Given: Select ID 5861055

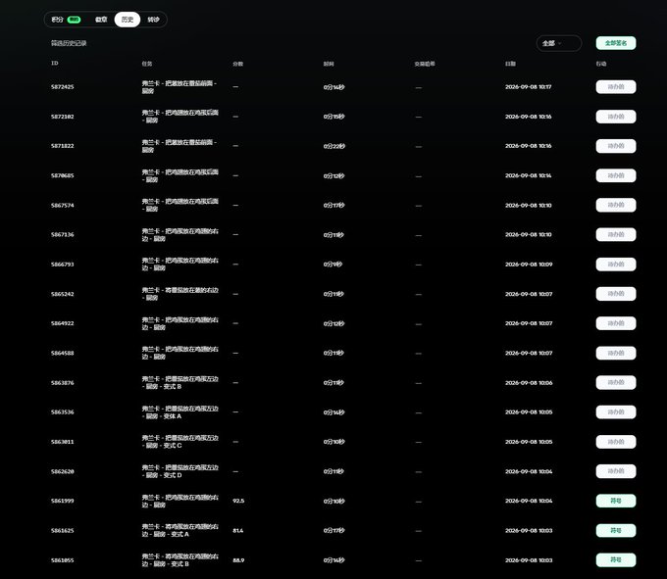Looking at the screenshot, I should [x=63, y=560].
